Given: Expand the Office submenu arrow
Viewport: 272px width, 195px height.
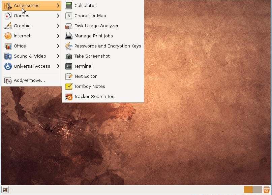Looking at the screenshot, I should click(58, 46).
